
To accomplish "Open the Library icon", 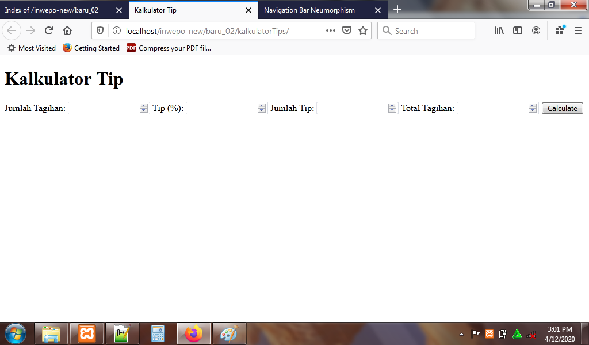I will [499, 31].
